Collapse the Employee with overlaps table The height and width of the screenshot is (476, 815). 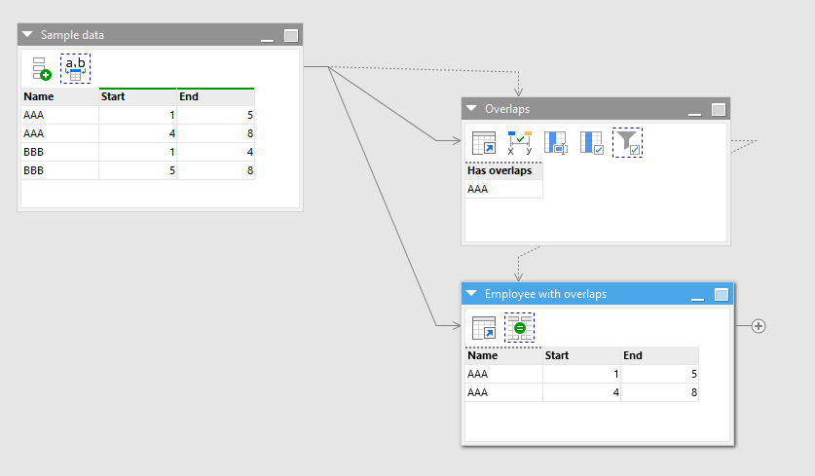tap(472, 294)
